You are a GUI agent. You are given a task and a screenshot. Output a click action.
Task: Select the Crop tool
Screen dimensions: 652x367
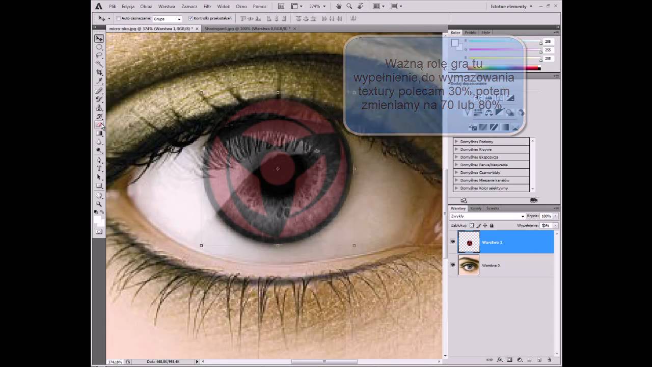tap(99, 72)
